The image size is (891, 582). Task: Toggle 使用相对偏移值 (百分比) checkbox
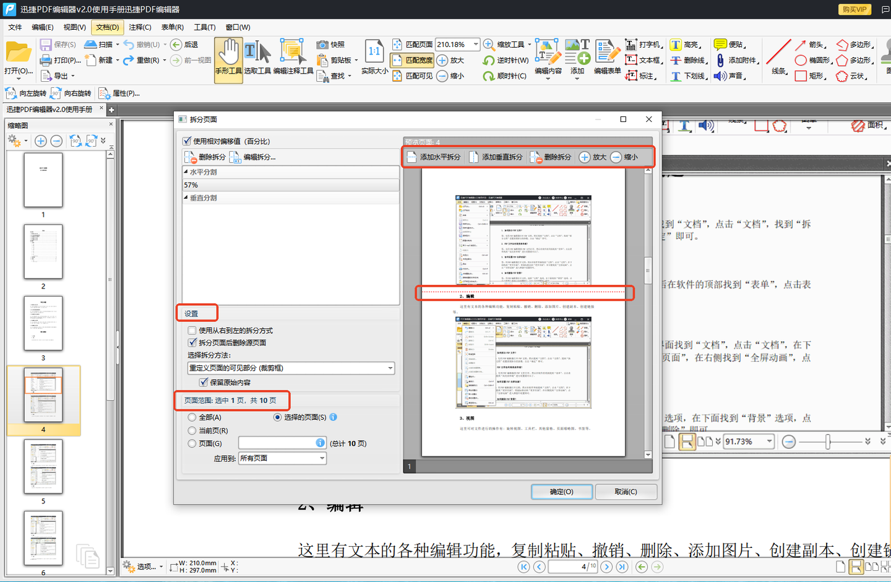pos(187,141)
